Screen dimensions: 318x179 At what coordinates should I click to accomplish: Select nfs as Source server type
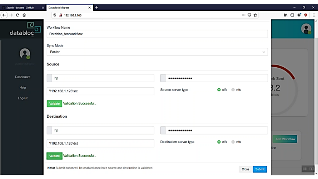pyautogui.click(x=233, y=90)
